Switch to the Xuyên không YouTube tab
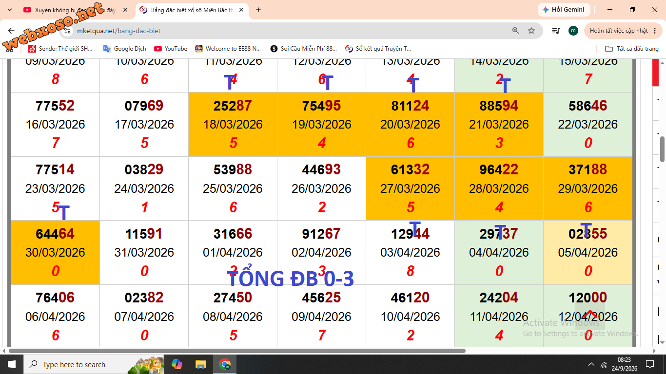Viewport: 666px width, 374px height. click(x=76, y=10)
